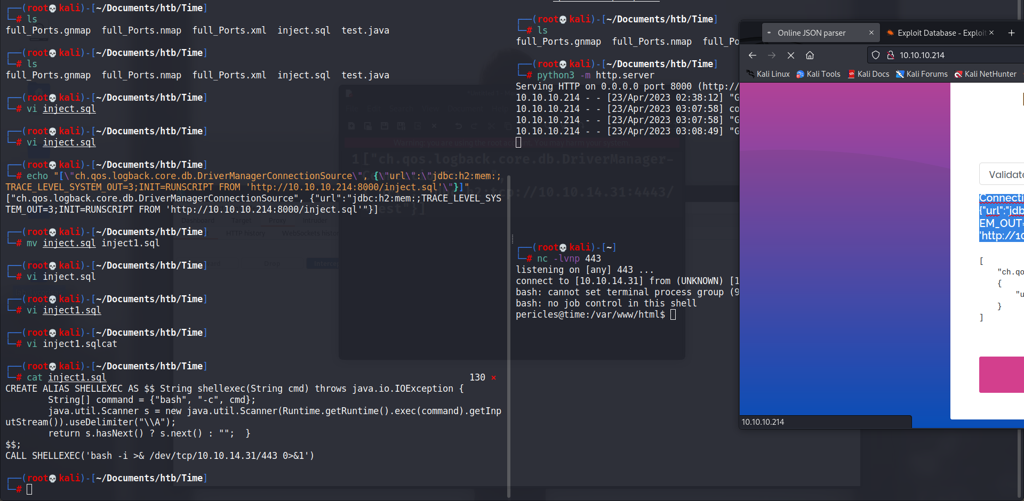
Task: Click the "nc -lvnp 443" command
Action: point(569,258)
